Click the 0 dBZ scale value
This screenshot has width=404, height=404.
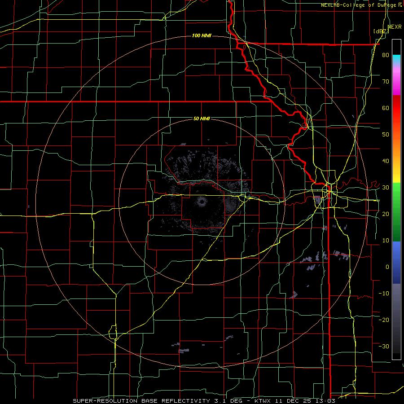[x=387, y=267]
